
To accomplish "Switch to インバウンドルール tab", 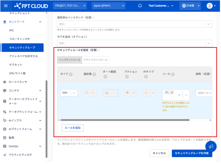I will tap(70, 60).
